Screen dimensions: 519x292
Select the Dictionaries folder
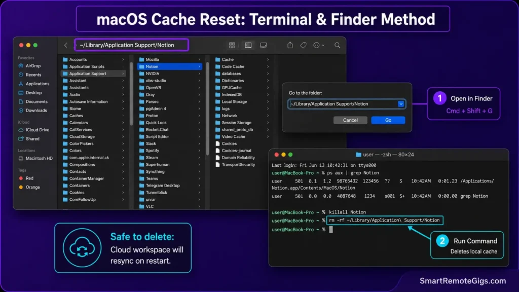click(242, 81)
